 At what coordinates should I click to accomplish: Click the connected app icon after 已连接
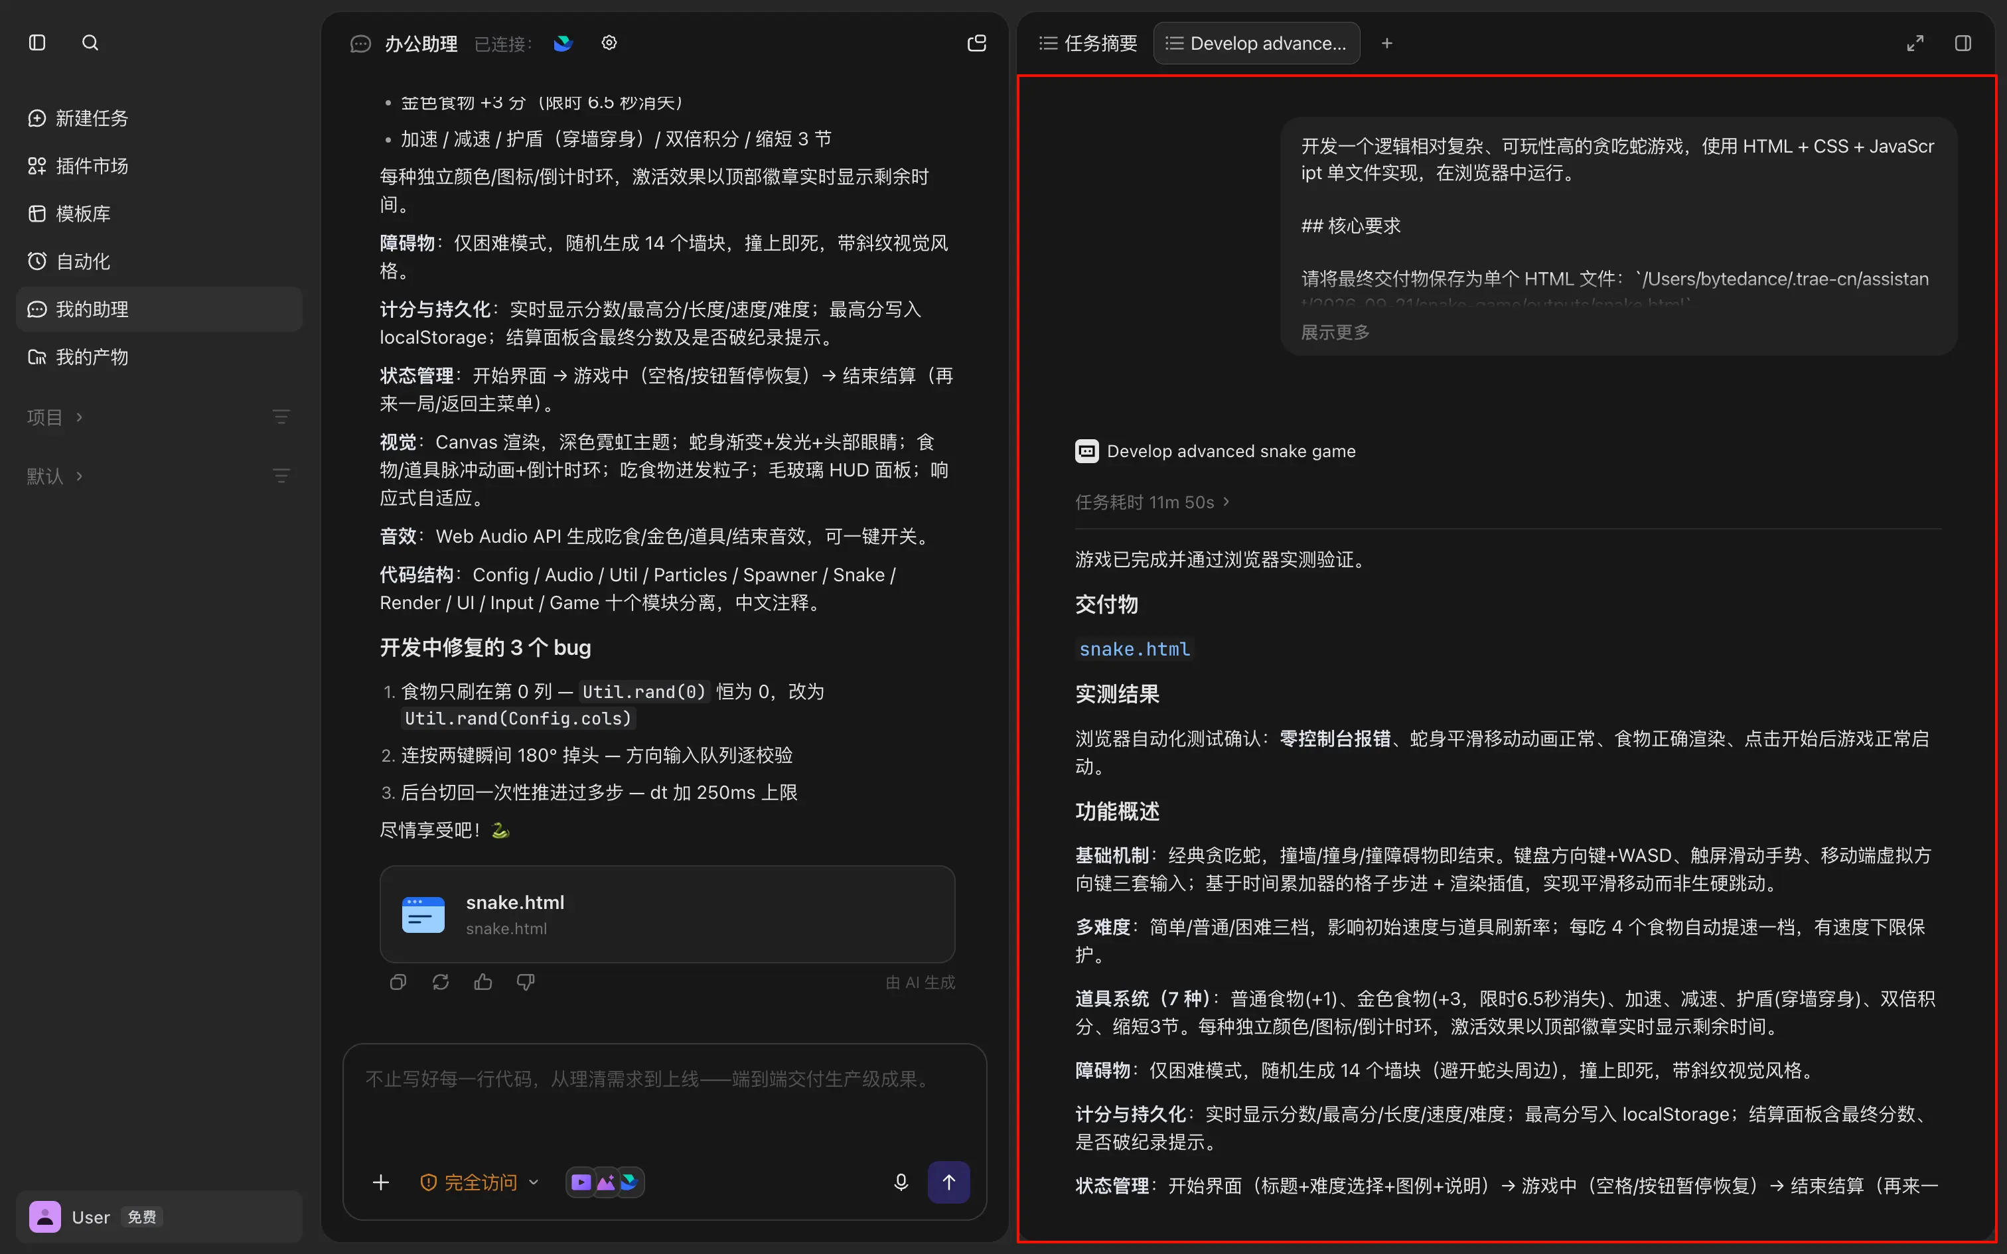(563, 43)
